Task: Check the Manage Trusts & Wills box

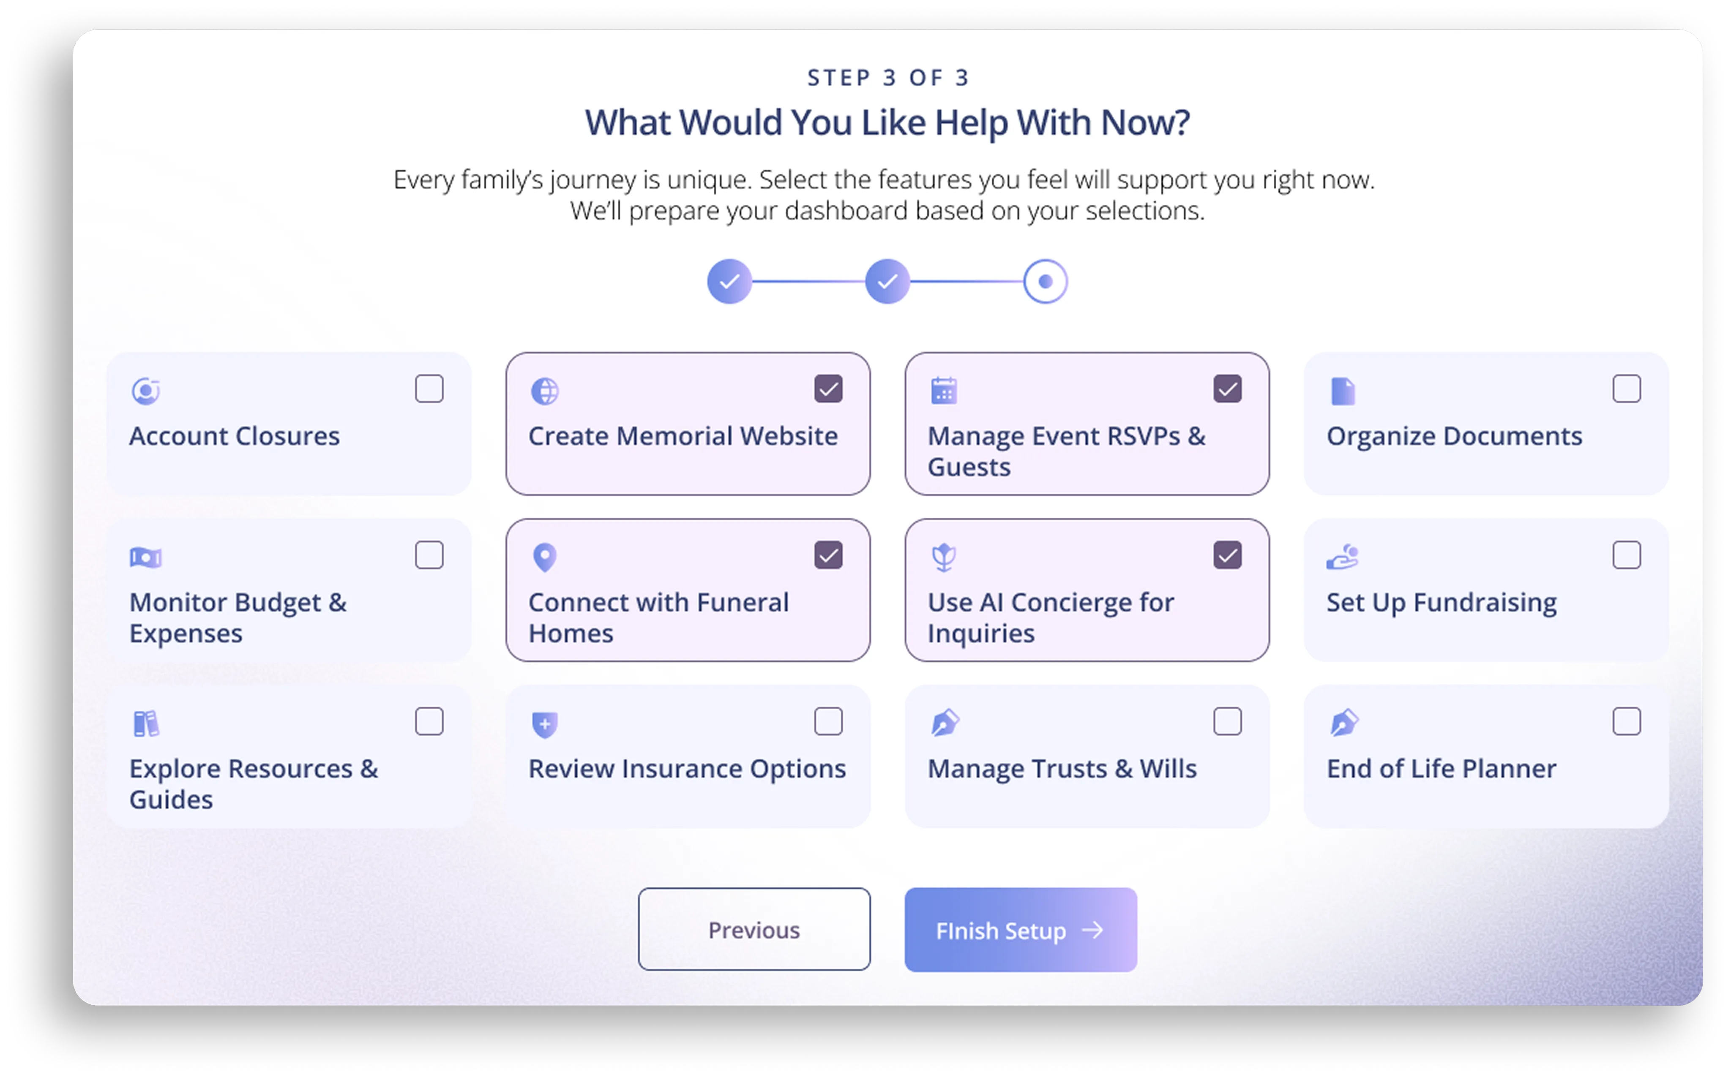Action: tap(1227, 721)
